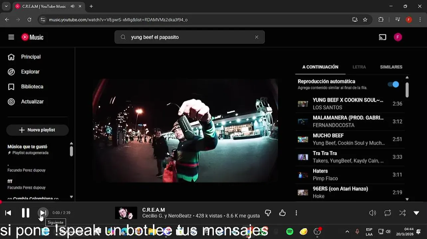Like the current song with thumbs up

(x=282, y=213)
